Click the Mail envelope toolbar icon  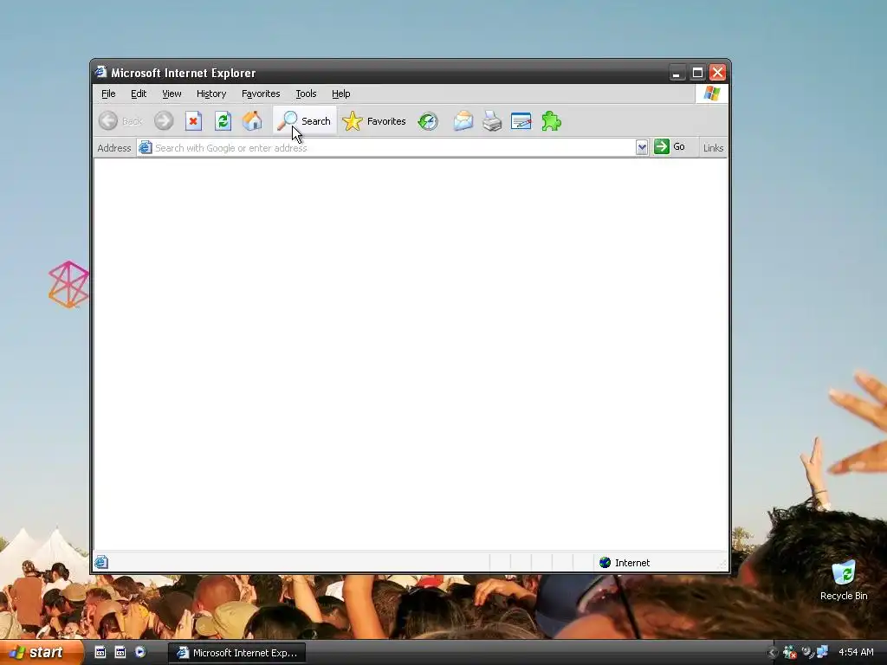(463, 121)
